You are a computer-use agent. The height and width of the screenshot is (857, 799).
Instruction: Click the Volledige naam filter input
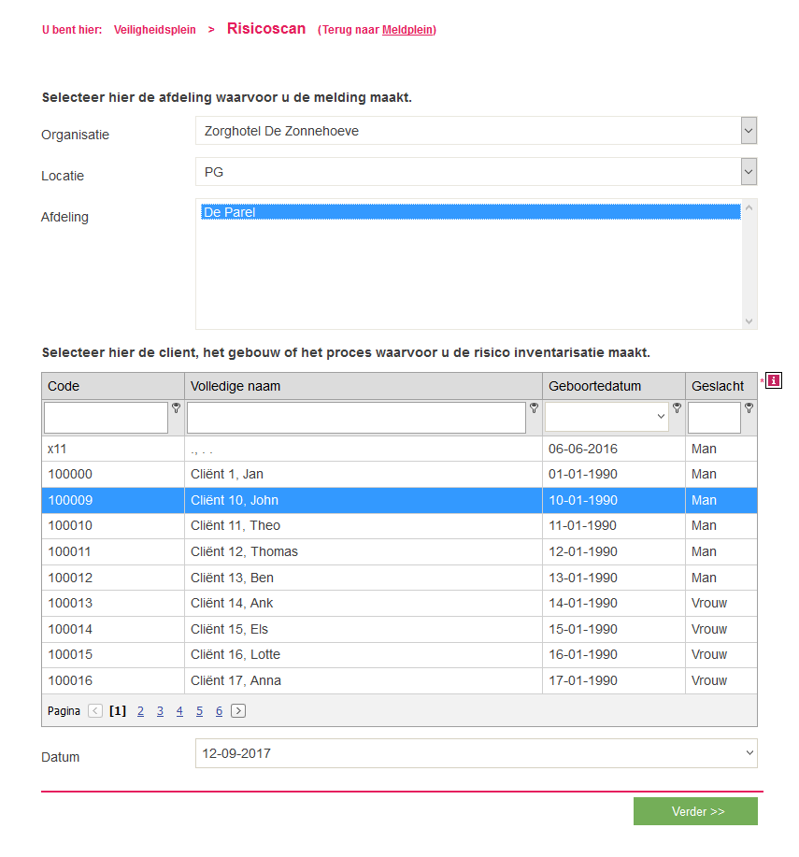[x=356, y=418]
